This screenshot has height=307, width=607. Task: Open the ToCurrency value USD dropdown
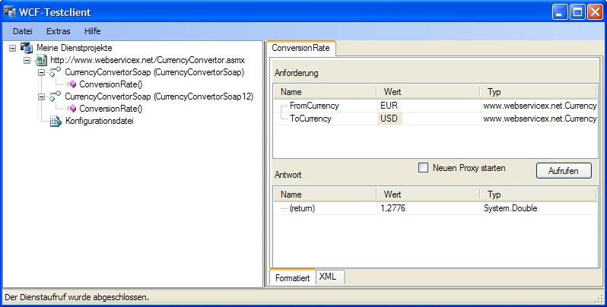point(428,119)
